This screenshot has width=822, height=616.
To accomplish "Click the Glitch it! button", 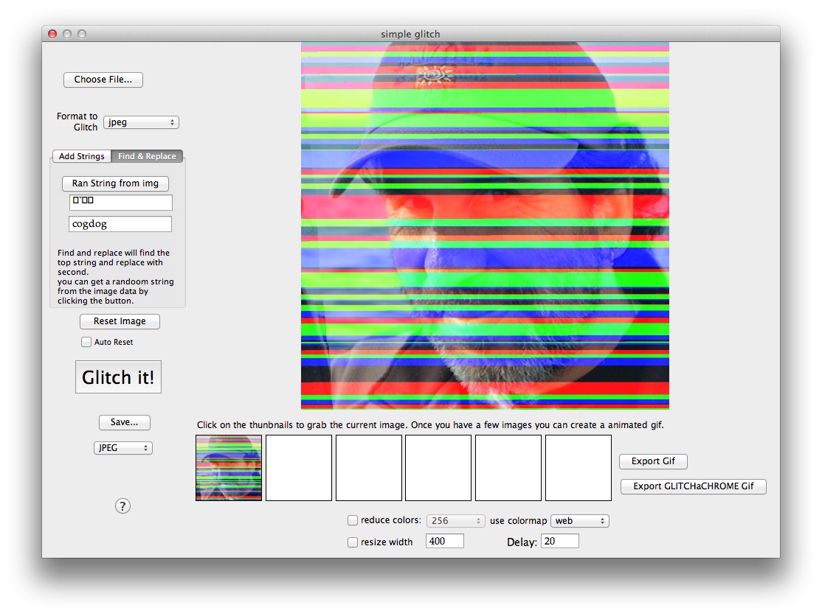I will pos(119,377).
